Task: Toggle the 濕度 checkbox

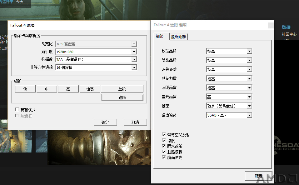Action: 164,140
